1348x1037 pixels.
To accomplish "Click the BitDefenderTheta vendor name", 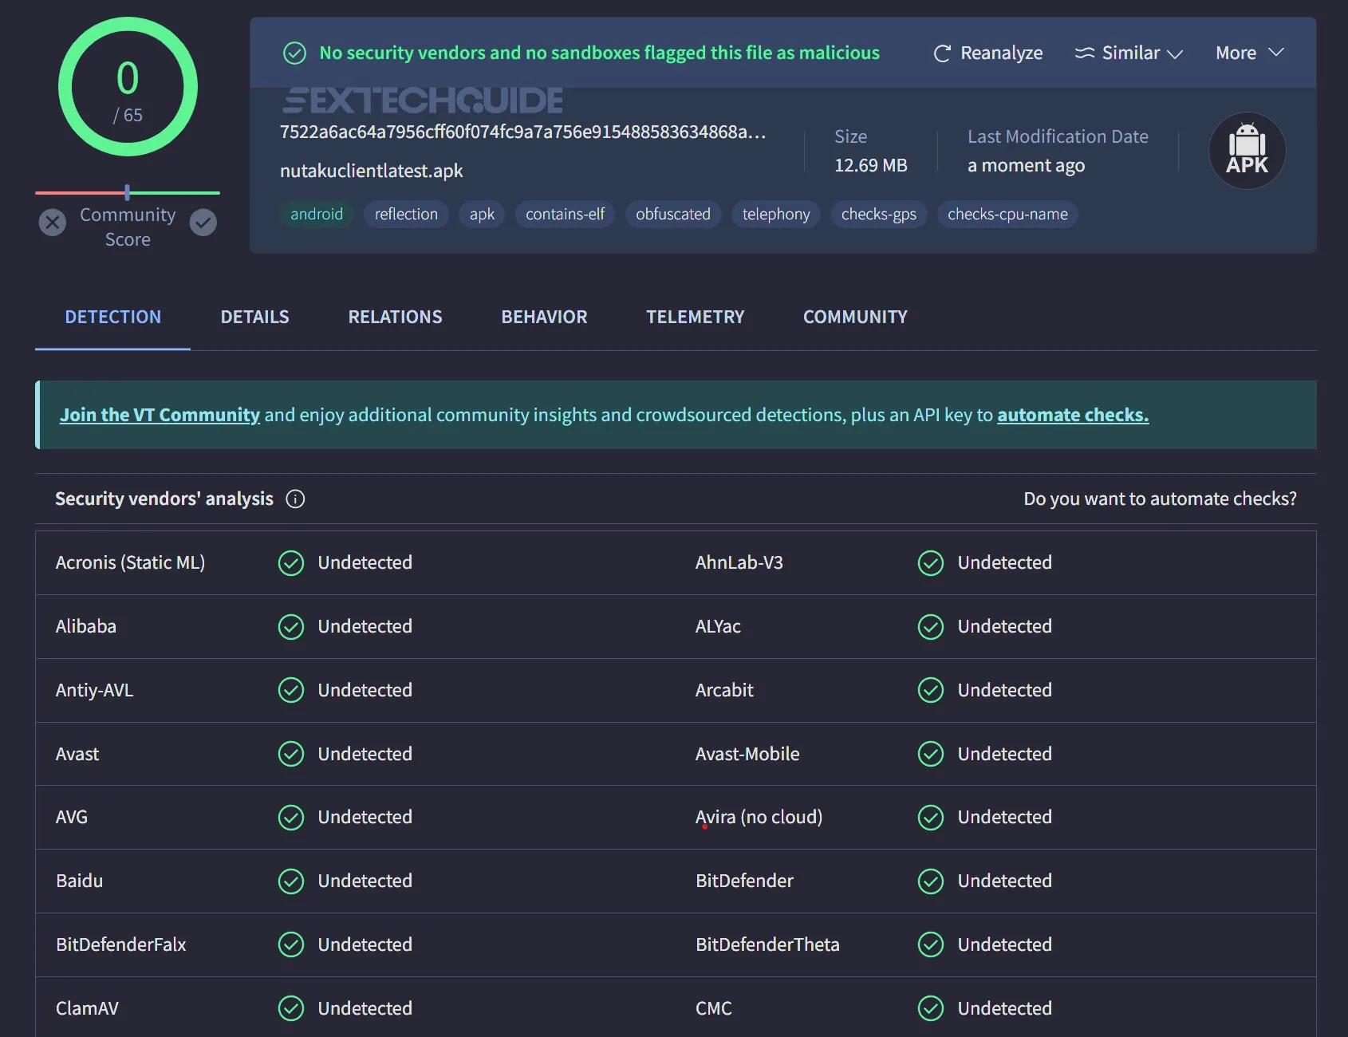I will (767, 944).
